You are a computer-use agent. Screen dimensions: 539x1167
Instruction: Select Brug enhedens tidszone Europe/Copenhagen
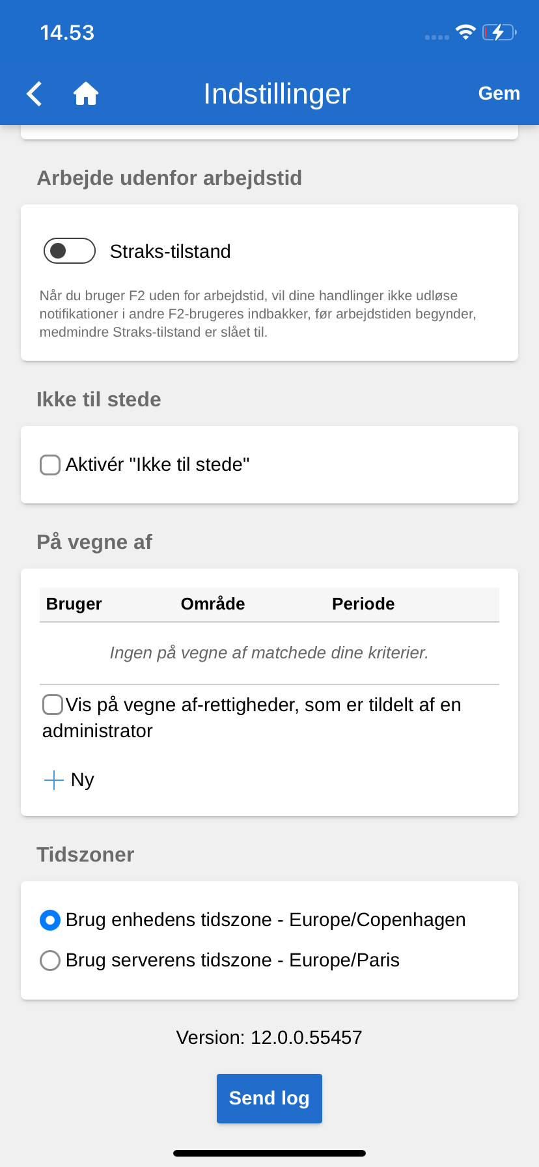click(50, 920)
